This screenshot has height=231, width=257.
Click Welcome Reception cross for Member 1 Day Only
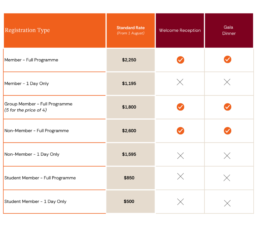click(180, 82)
